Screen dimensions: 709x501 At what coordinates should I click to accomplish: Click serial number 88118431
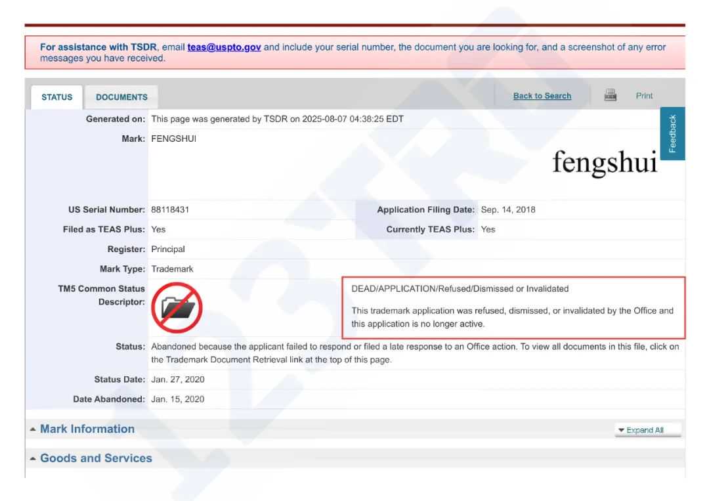coord(170,210)
